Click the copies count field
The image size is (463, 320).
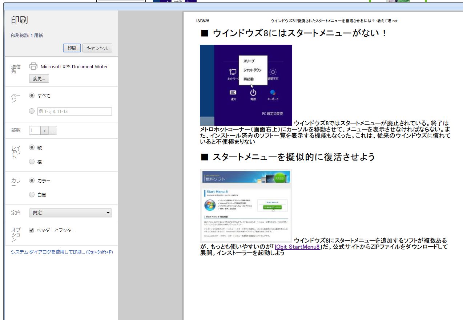35,130
